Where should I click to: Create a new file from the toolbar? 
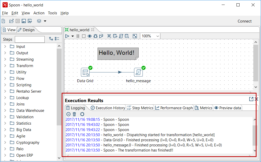tap(4, 21)
